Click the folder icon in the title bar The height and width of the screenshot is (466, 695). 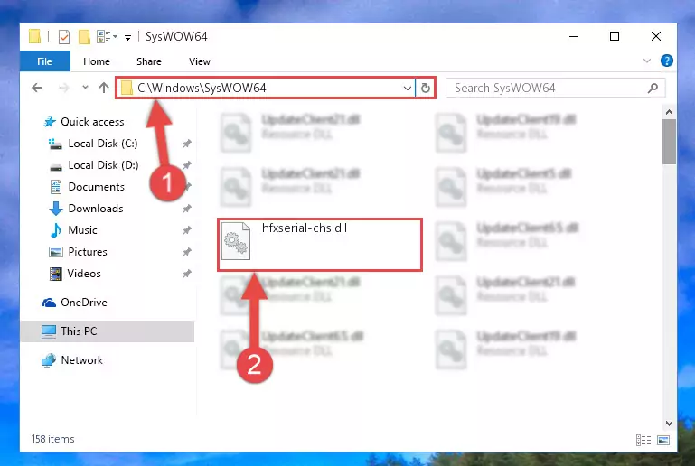pyautogui.click(x=34, y=36)
